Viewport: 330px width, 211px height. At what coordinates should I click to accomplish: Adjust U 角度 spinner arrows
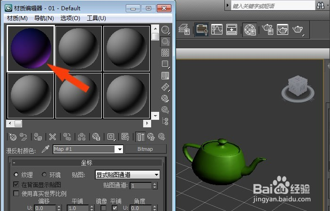pos(155,208)
